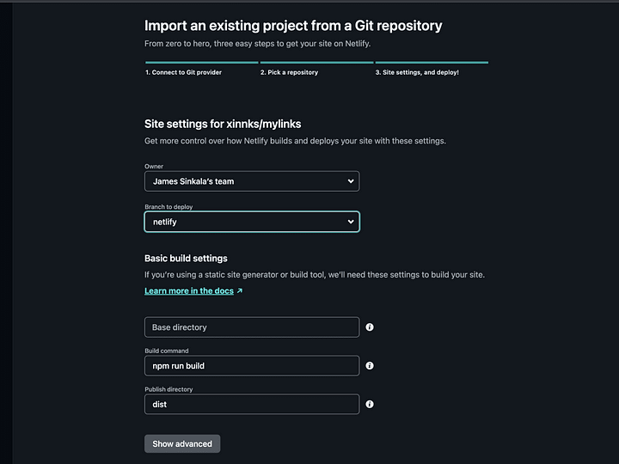Image resolution: width=619 pixels, height=464 pixels.
Task: Click external link arrow beside docs link
Action: pos(240,290)
